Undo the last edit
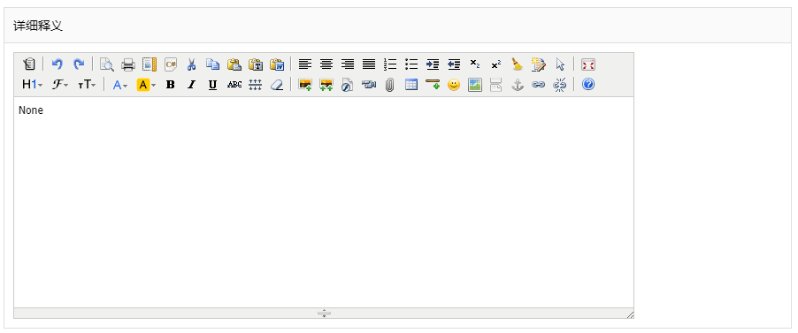The height and width of the screenshot is (333, 798). (x=58, y=64)
